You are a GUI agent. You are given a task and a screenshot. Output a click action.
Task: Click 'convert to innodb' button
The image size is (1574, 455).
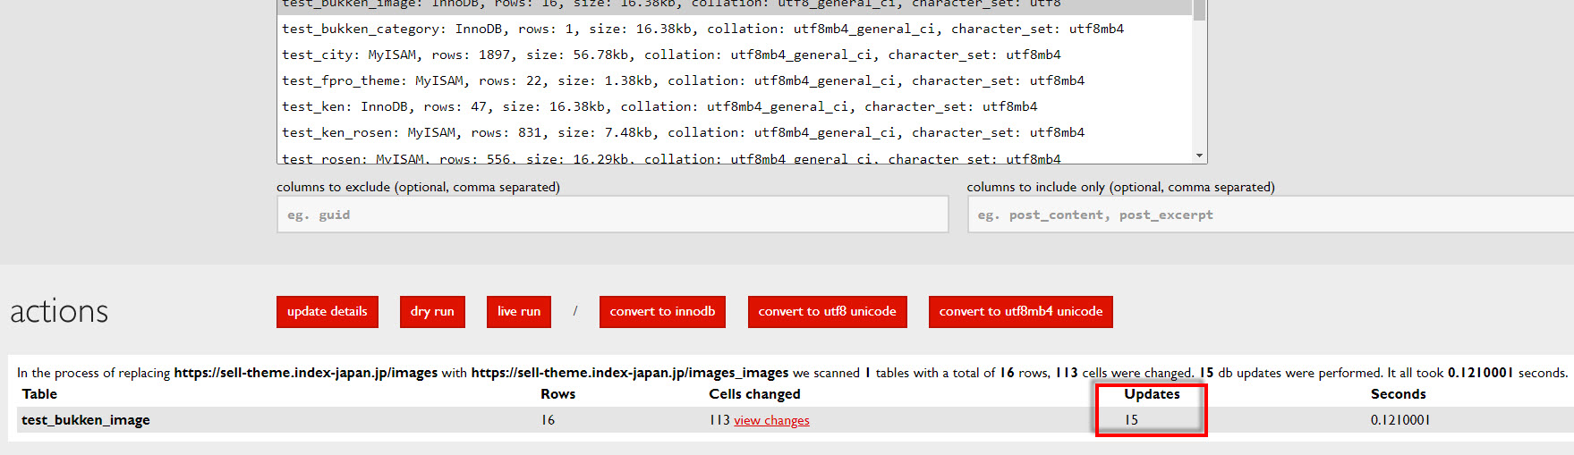click(x=662, y=312)
